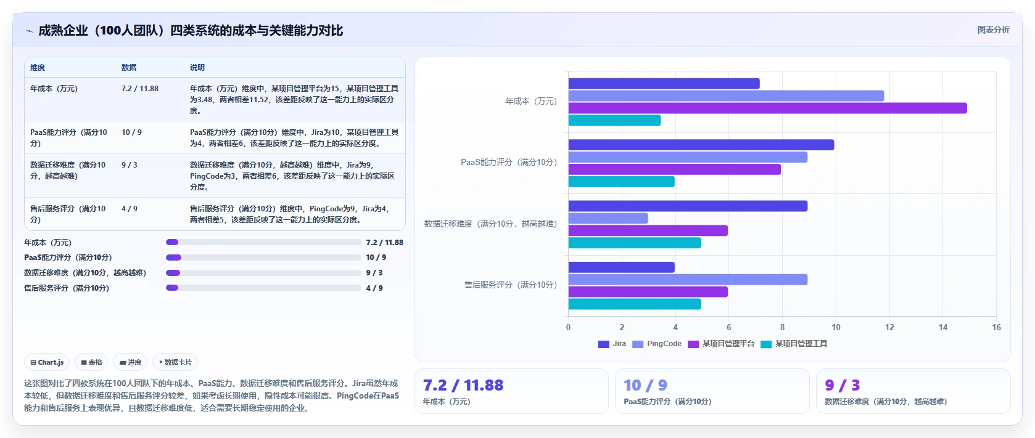The width and height of the screenshot is (1035, 438).
Task: Click the PaaS能力评分 progress bar
Action: 263,258
